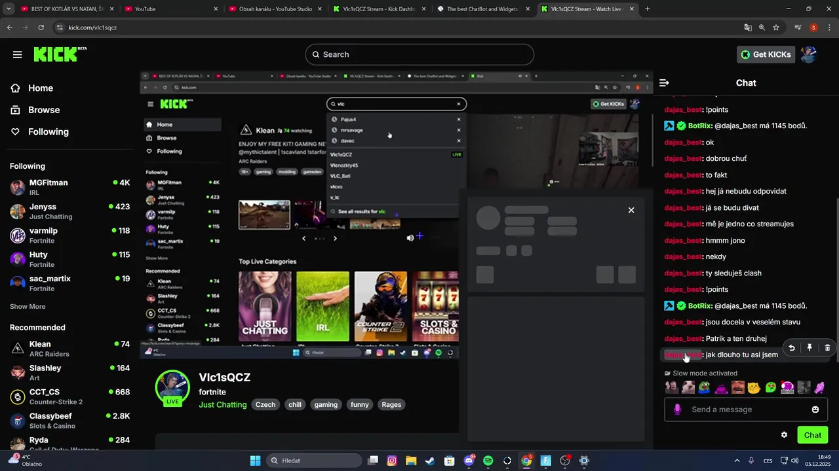Image resolution: width=839 pixels, height=471 pixels.
Task: Click the browser zoom magnifier icon
Action: click(762, 27)
